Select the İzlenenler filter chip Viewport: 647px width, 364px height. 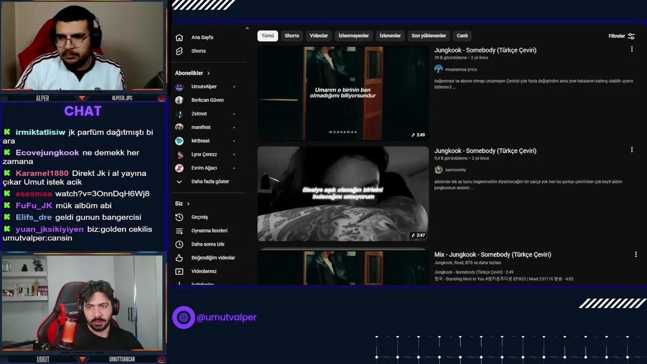(390, 36)
